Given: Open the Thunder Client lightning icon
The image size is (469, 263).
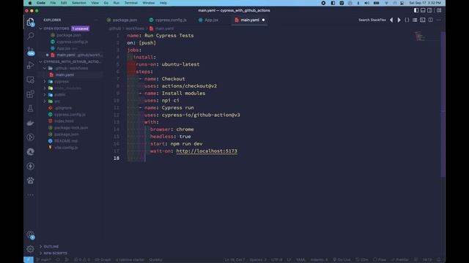Looking at the screenshot, I should point(30,166).
